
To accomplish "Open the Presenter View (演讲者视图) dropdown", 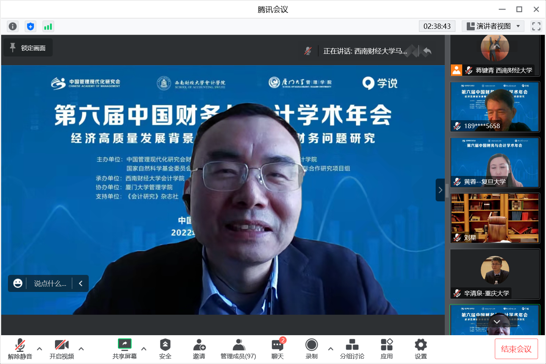I will (x=493, y=26).
